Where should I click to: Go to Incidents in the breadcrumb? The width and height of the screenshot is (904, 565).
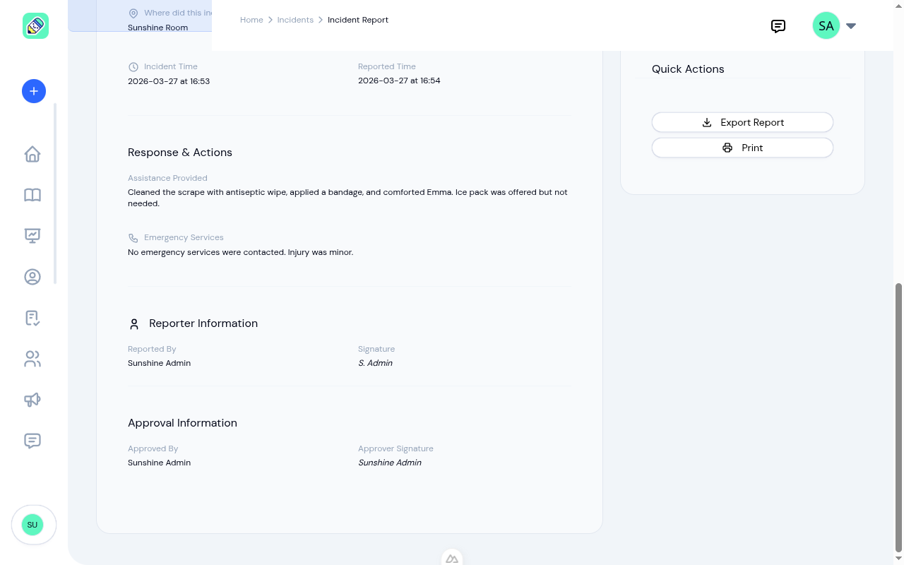click(x=295, y=20)
